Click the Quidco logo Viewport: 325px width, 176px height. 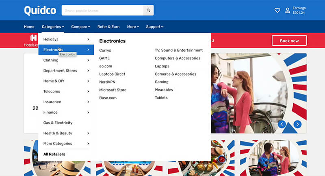click(x=40, y=10)
